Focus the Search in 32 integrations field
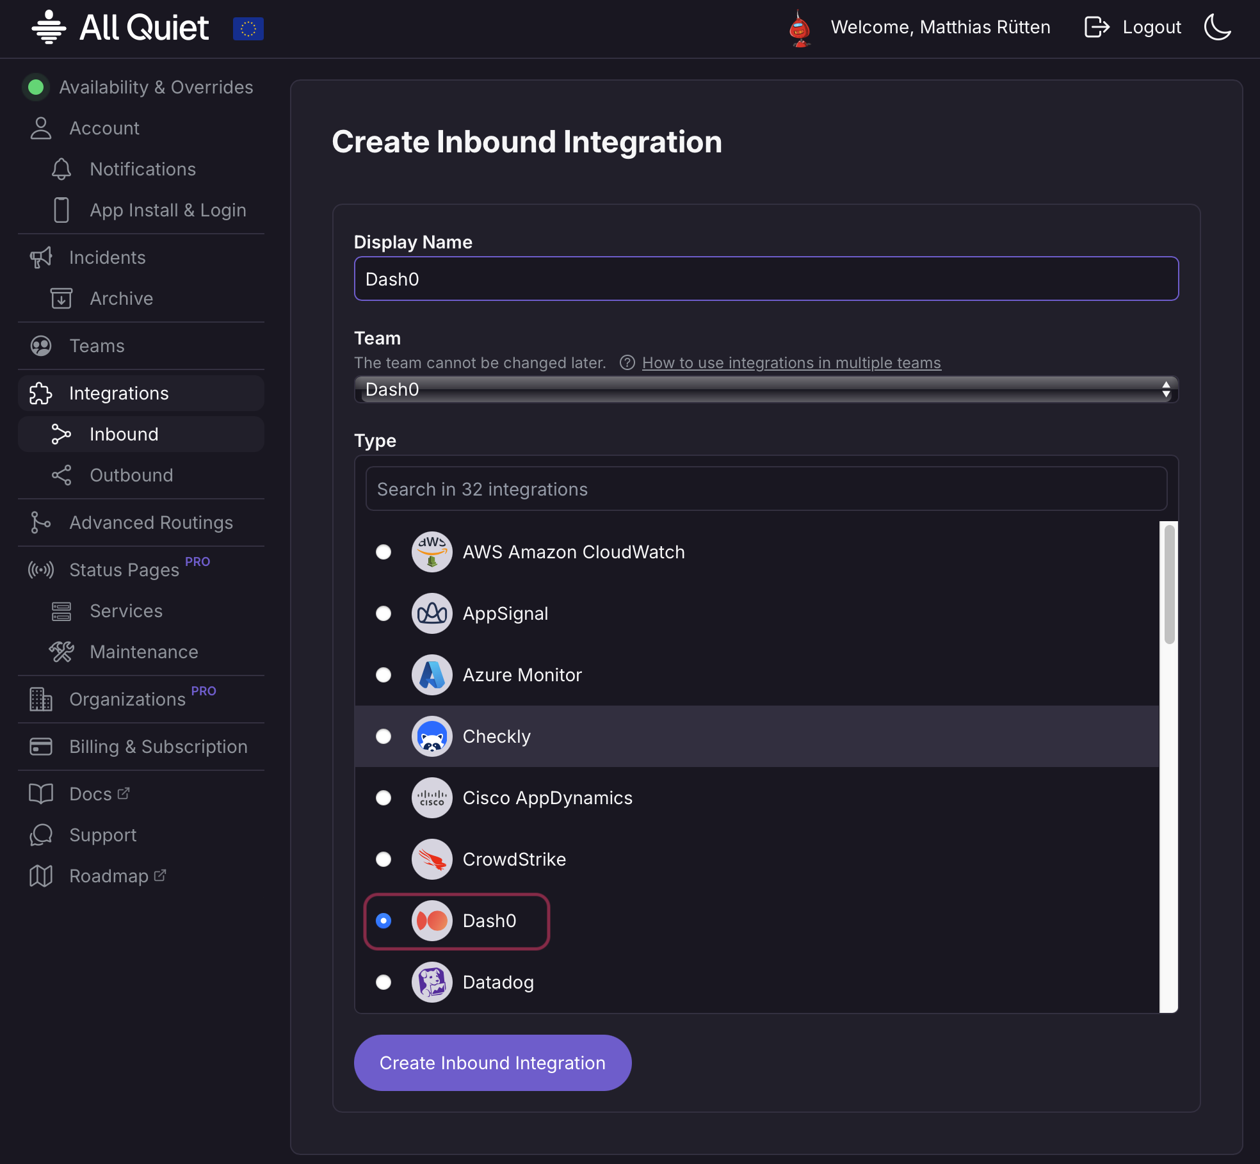The image size is (1260, 1164). click(x=766, y=489)
